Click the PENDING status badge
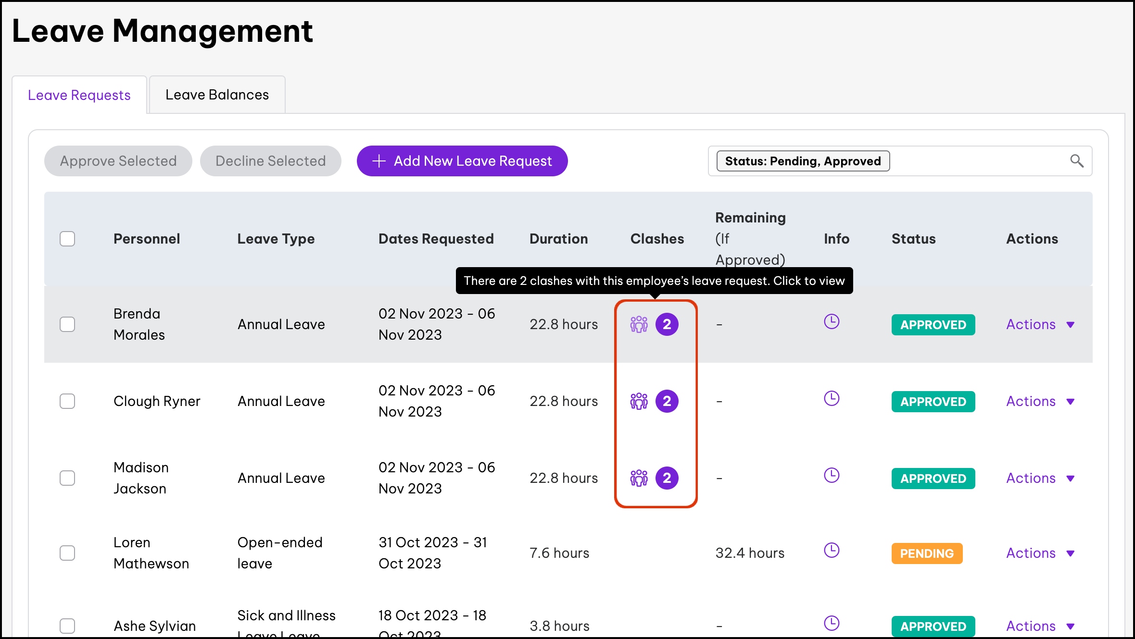Screen dimensions: 1135x639 (926, 553)
